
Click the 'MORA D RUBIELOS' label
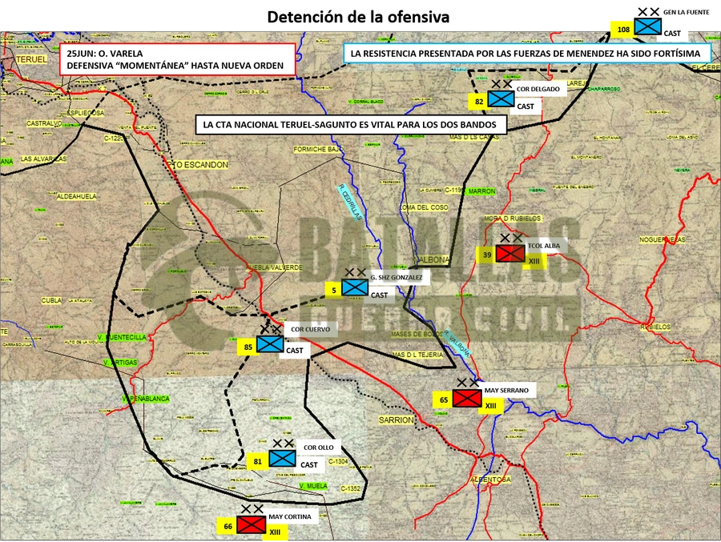[x=513, y=219]
